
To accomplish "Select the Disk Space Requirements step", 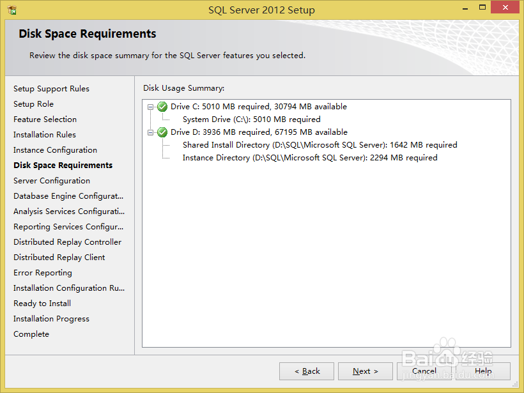I will (63, 165).
